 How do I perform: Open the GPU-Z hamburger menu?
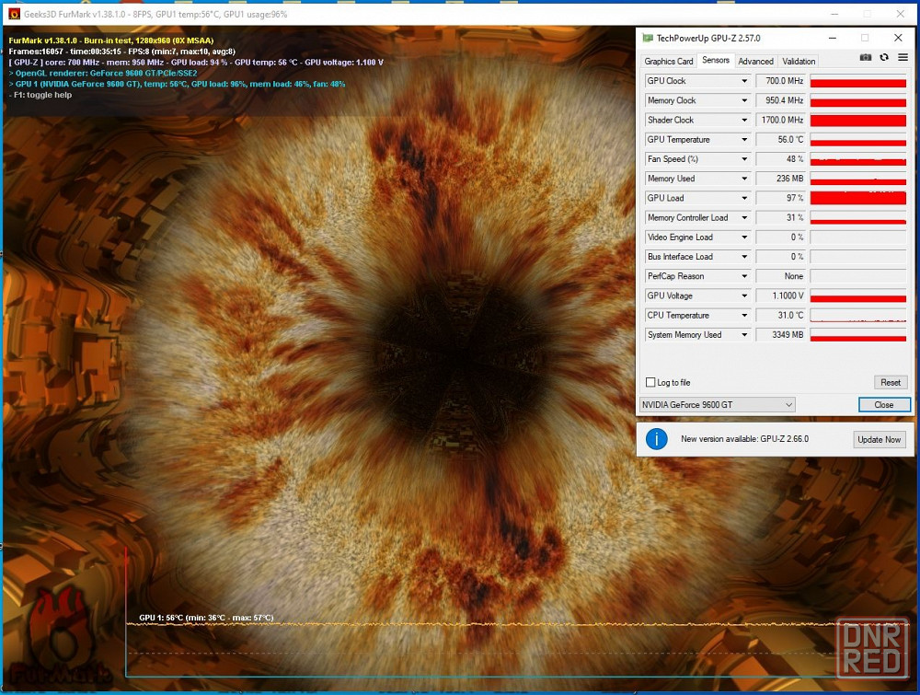coord(903,57)
